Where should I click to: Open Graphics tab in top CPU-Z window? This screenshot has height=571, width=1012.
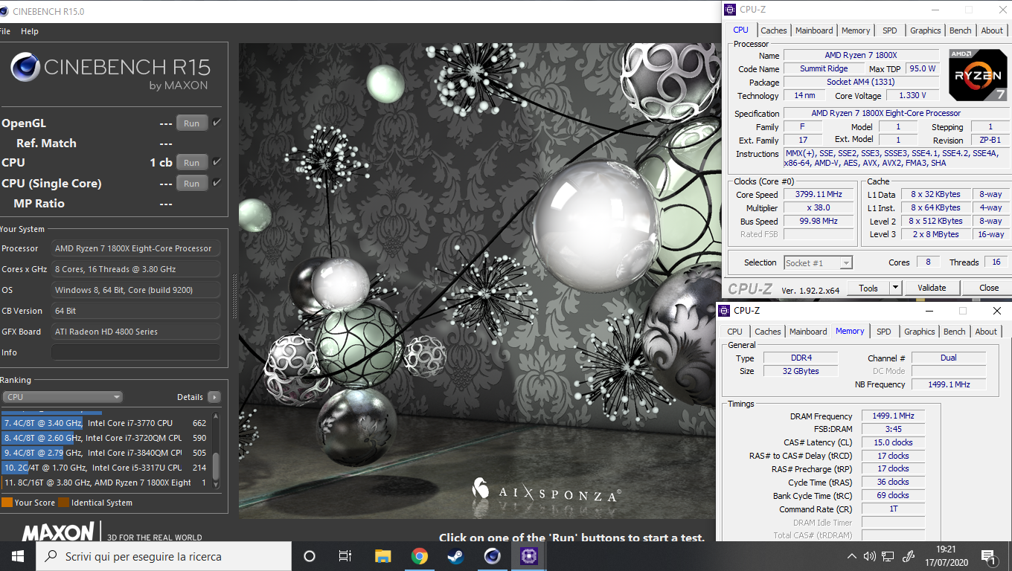tap(925, 30)
